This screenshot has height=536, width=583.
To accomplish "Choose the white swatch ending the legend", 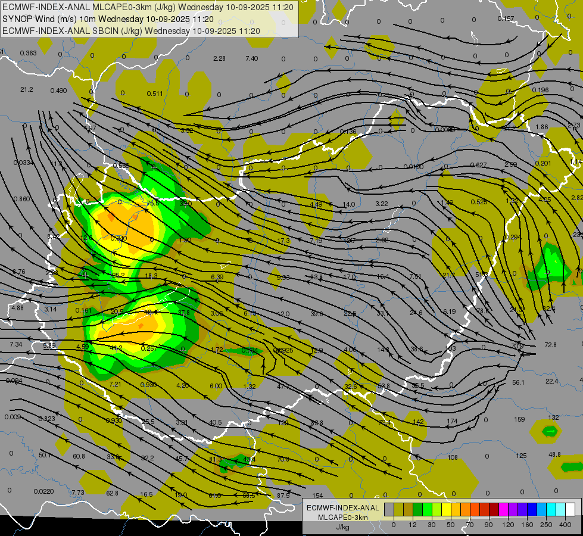I will pos(570,509).
